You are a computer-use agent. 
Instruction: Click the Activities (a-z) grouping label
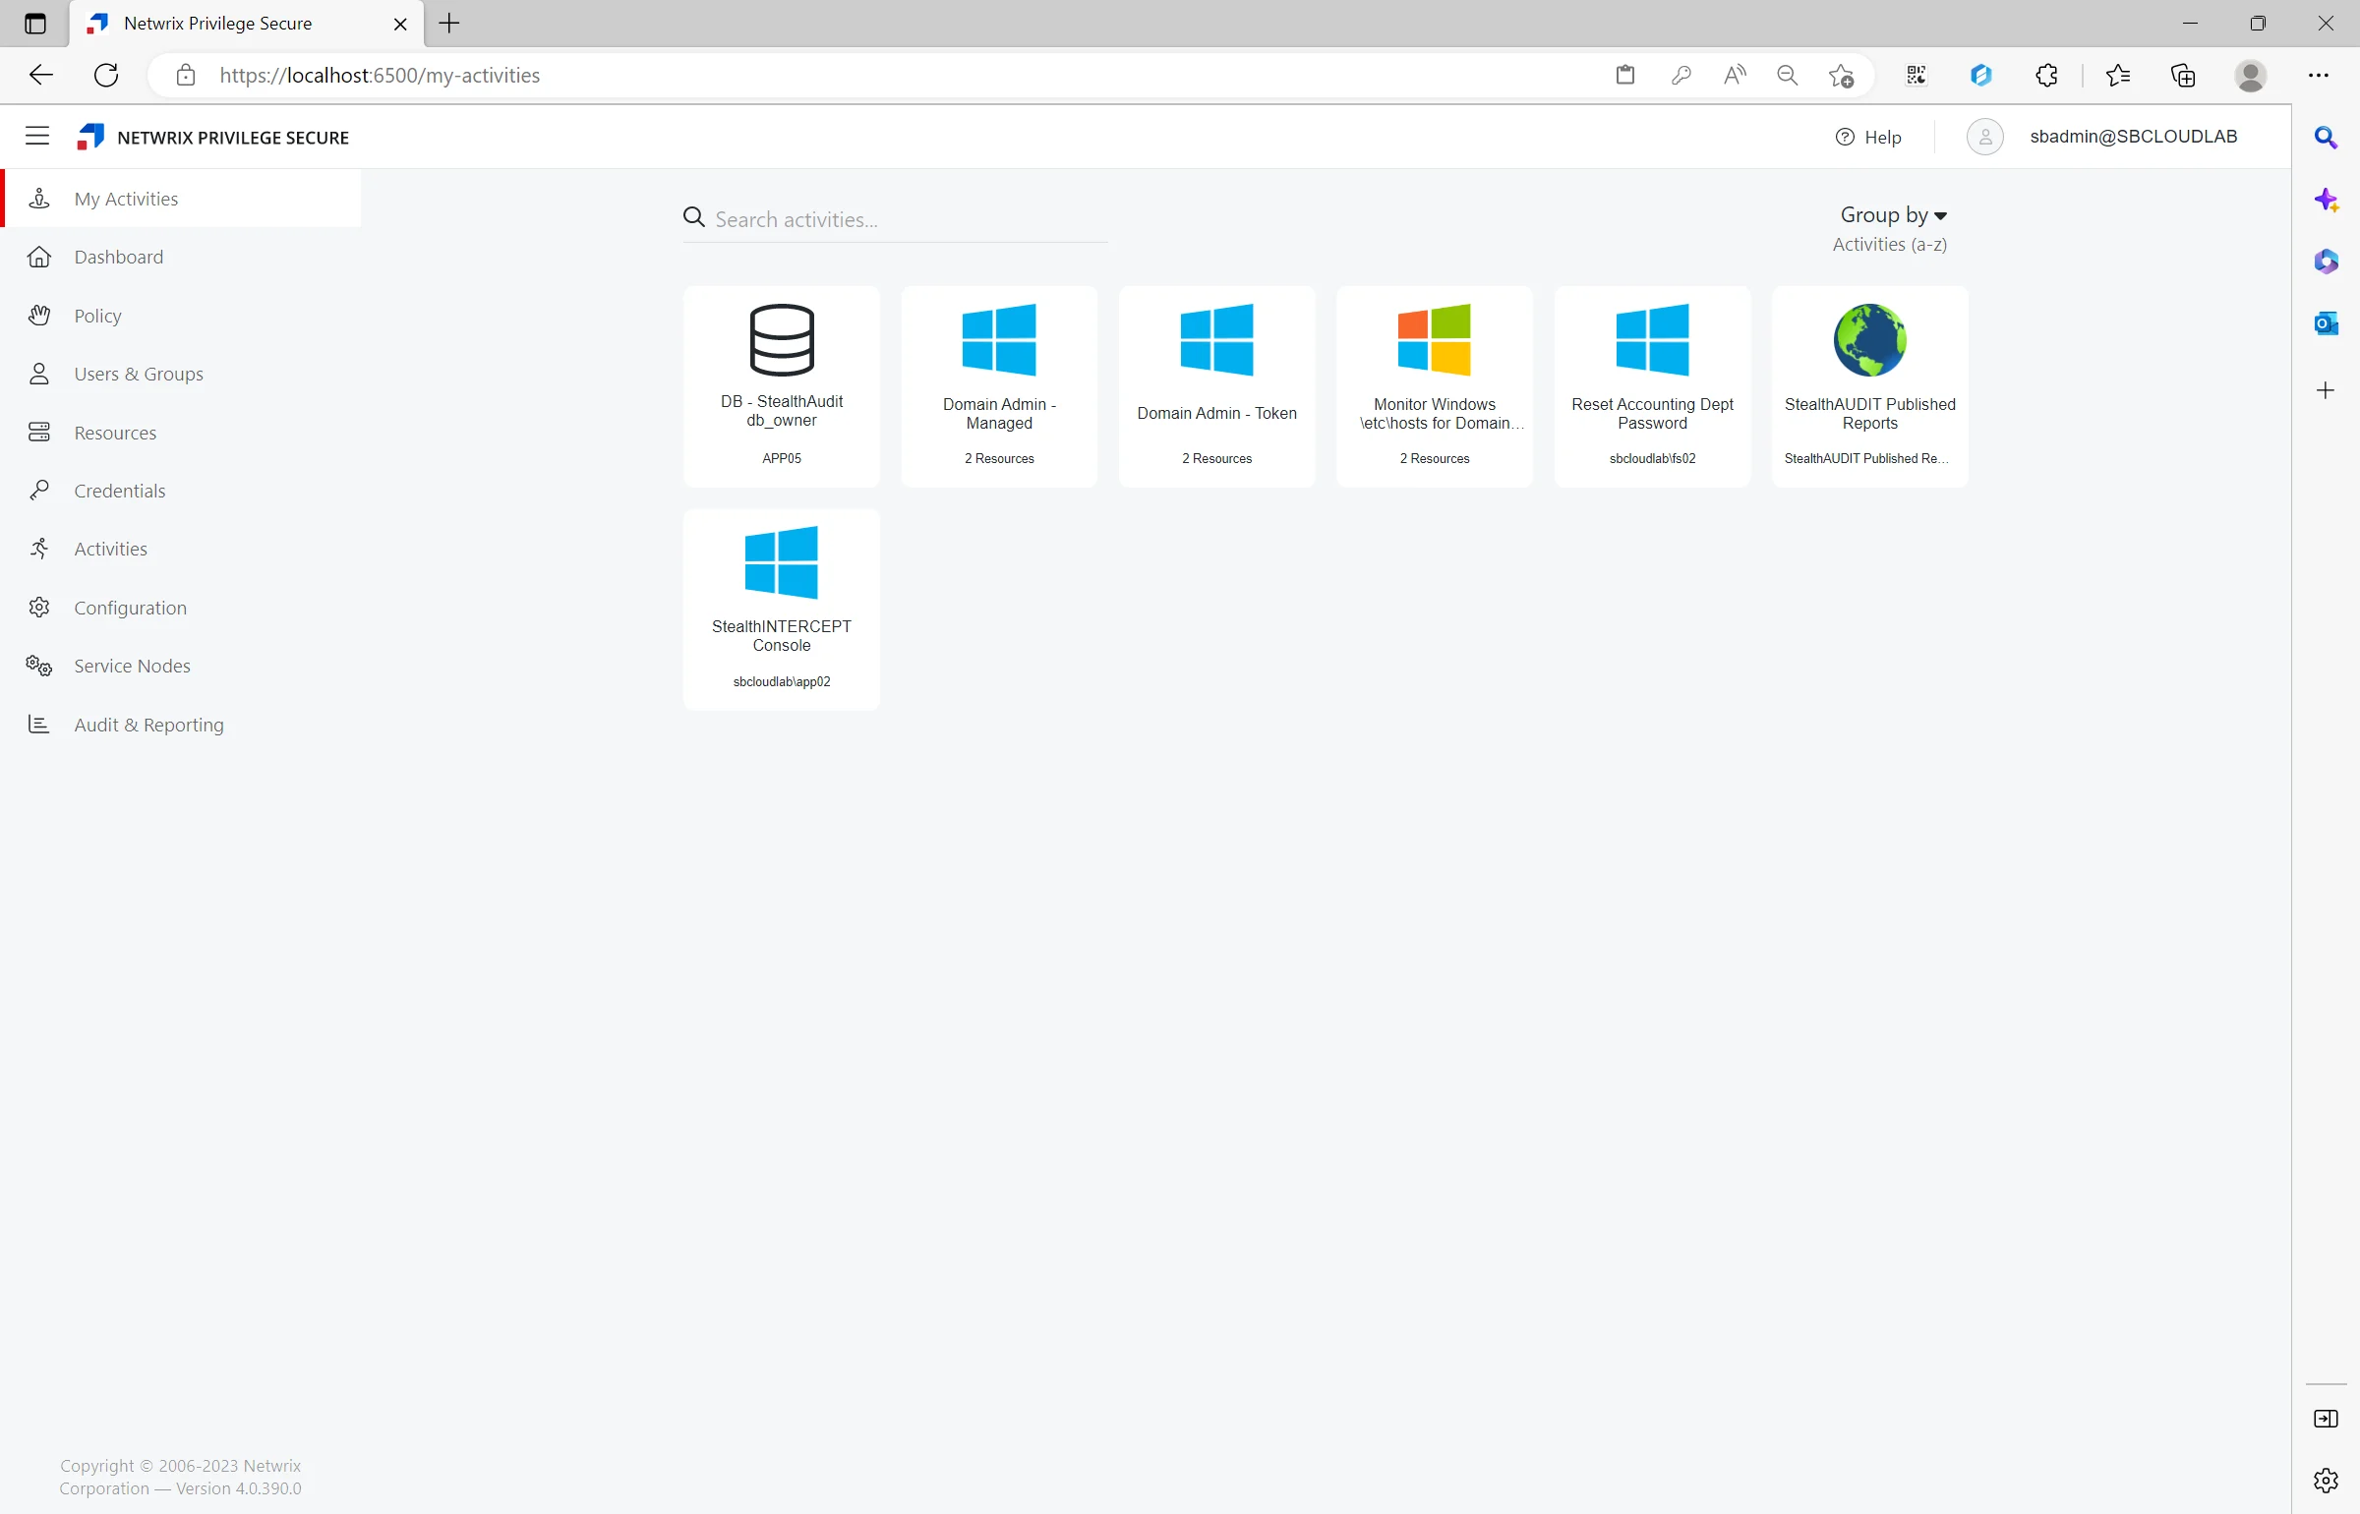click(x=1889, y=244)
